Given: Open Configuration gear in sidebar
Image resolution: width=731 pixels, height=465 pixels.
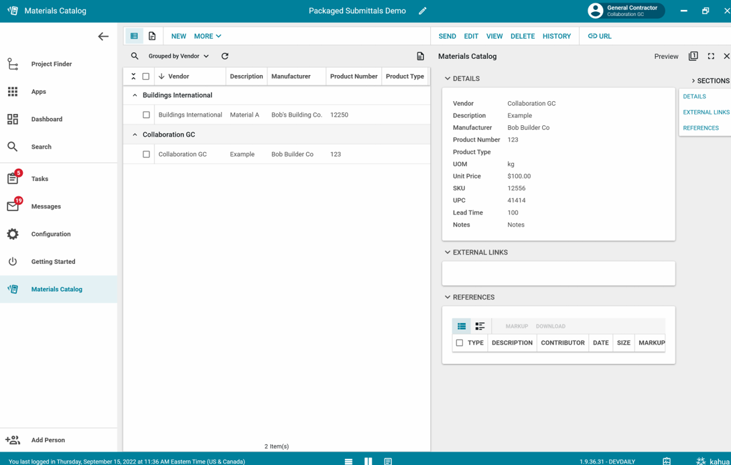Looking at the screenshot, I should (x=50, y=234).
